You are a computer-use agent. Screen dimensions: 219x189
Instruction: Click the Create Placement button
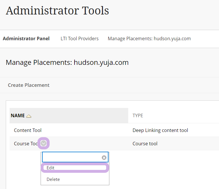(28, 85)
